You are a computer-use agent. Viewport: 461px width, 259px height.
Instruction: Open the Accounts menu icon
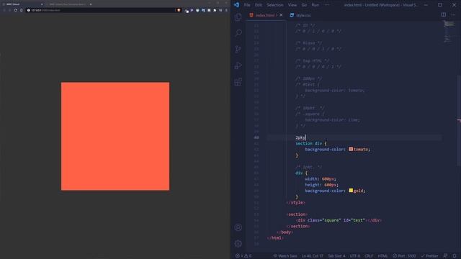[238, 227]
